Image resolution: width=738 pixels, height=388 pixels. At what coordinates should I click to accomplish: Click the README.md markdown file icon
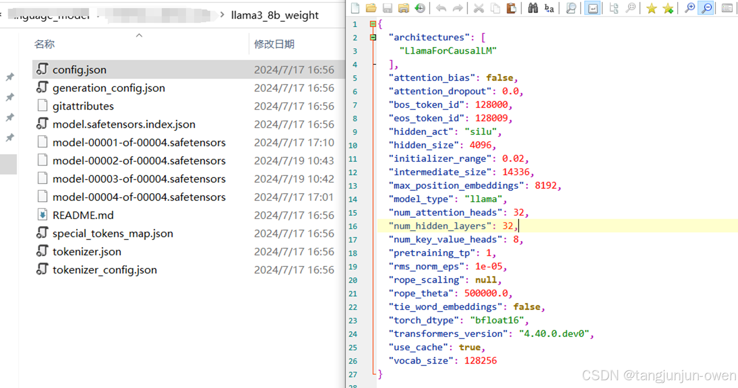coord(42,215)
